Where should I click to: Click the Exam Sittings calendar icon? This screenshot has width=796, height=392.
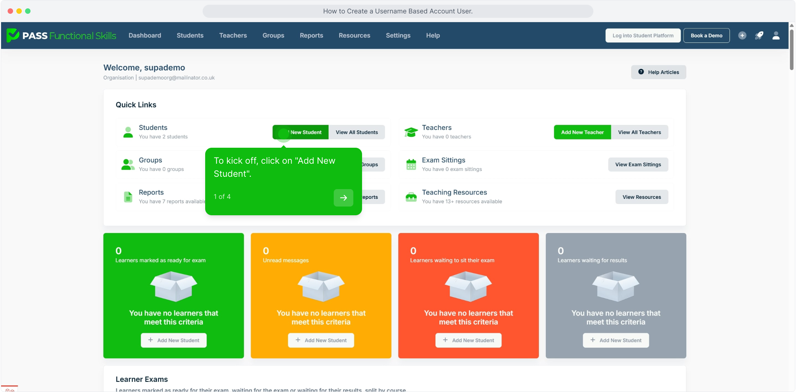point(411,164)
